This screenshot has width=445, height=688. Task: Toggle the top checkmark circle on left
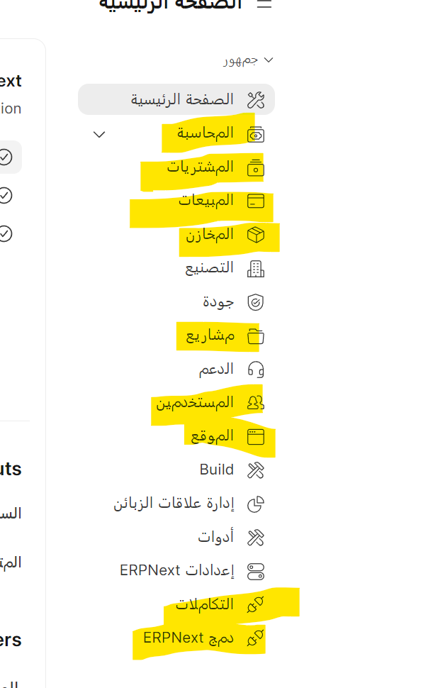click(5, 157)
